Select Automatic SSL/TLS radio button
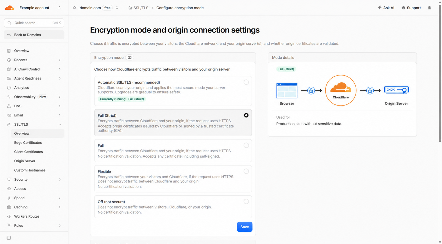This screenshot has width=442, height=244. point(246,82)
